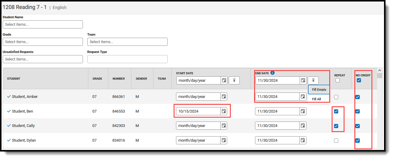Click the Request Type filter field
Image resolution: width=393 pixels, height=159 pixels.
[128, 59]
